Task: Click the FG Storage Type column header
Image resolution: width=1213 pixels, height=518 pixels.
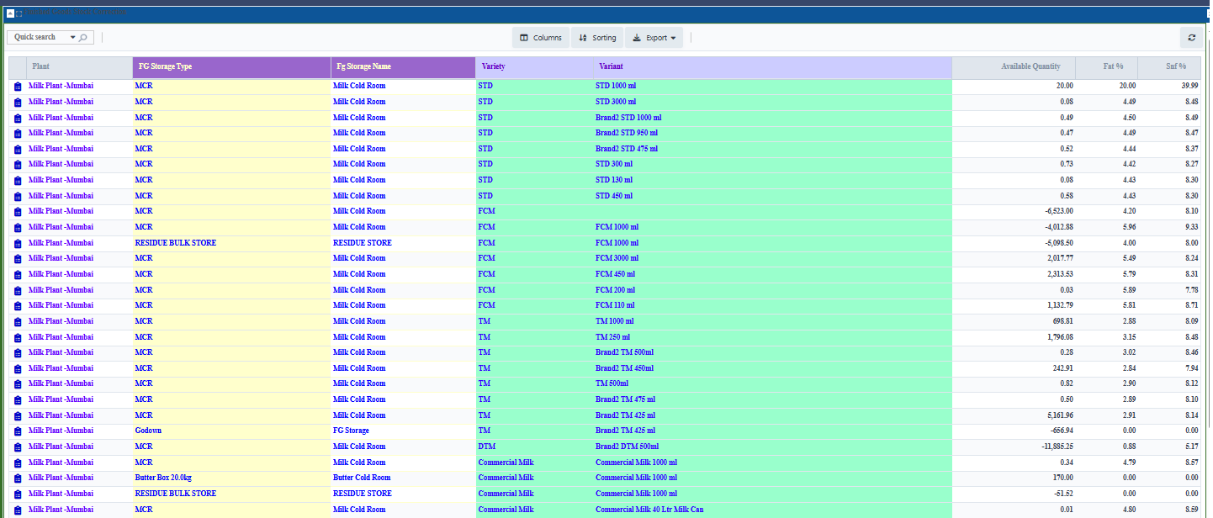Action: point(165,66)
